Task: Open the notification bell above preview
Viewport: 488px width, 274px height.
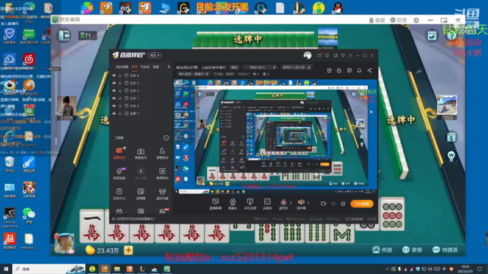Action: point(359,71)
